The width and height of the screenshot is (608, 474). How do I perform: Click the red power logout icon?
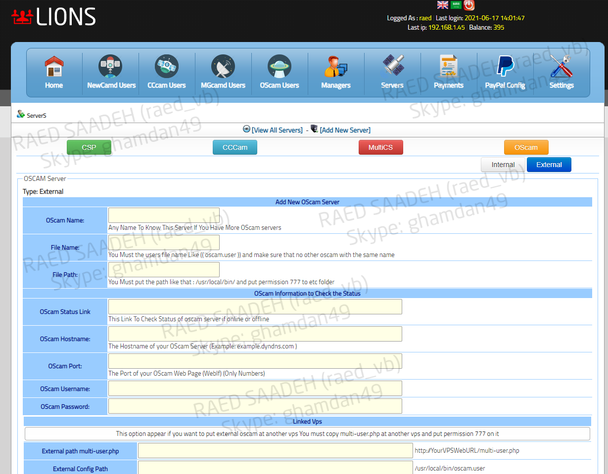(469, 5)
